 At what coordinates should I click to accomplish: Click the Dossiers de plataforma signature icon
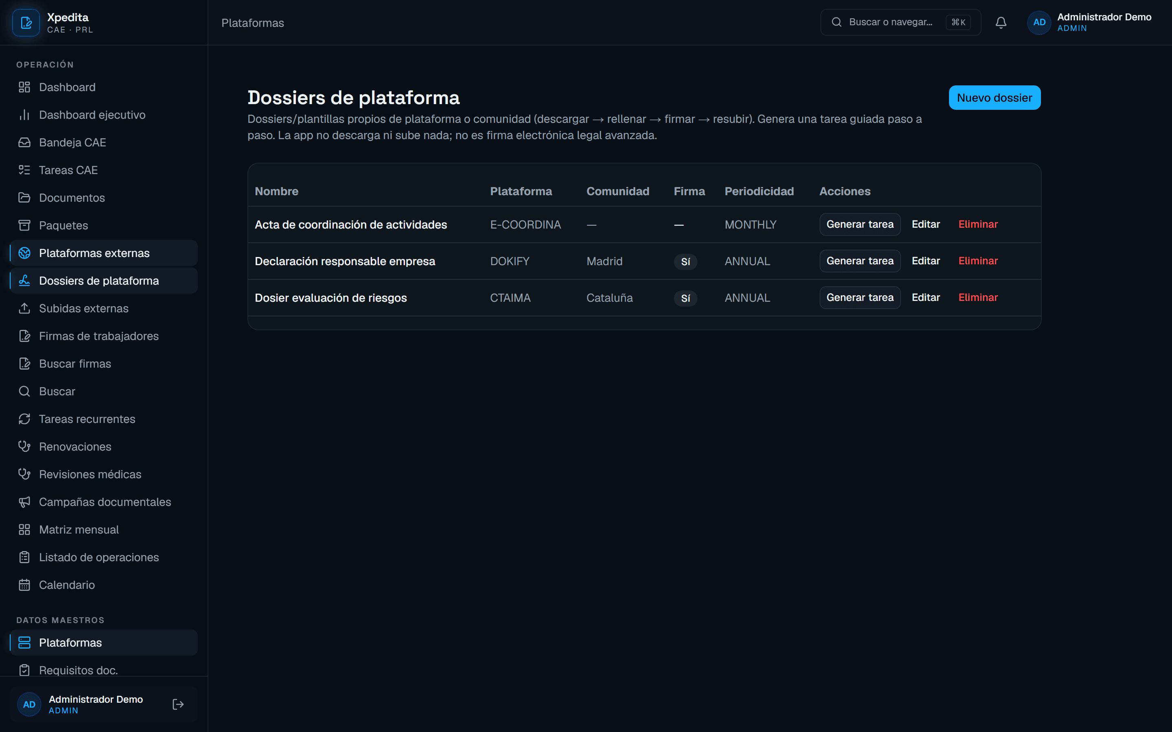[x=24, y=280]
